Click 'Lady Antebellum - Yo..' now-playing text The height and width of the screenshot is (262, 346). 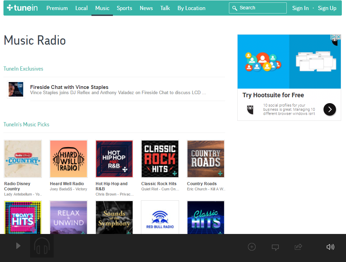coord(23,194)
